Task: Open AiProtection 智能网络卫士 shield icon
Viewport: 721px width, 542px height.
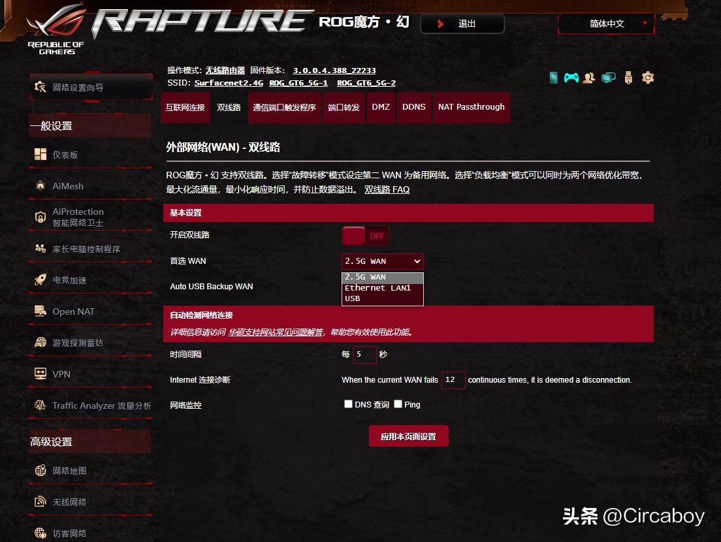Action: coord(40,217)
